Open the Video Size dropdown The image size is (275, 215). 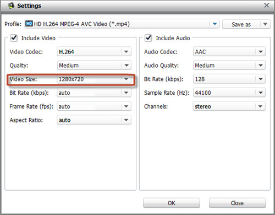94,79
